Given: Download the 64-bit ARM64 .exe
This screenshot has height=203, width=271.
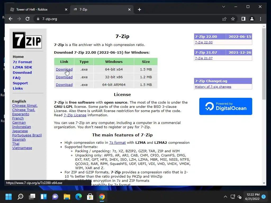Looking at the screenshot, I should click(64, 85).
